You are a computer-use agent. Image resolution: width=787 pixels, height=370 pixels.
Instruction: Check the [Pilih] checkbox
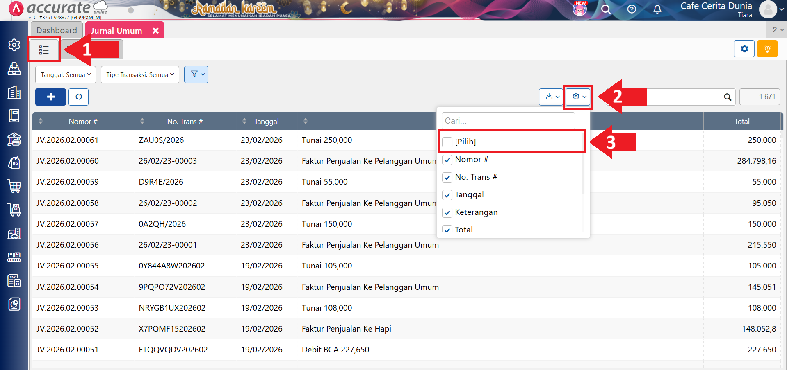tap(447, 142)
